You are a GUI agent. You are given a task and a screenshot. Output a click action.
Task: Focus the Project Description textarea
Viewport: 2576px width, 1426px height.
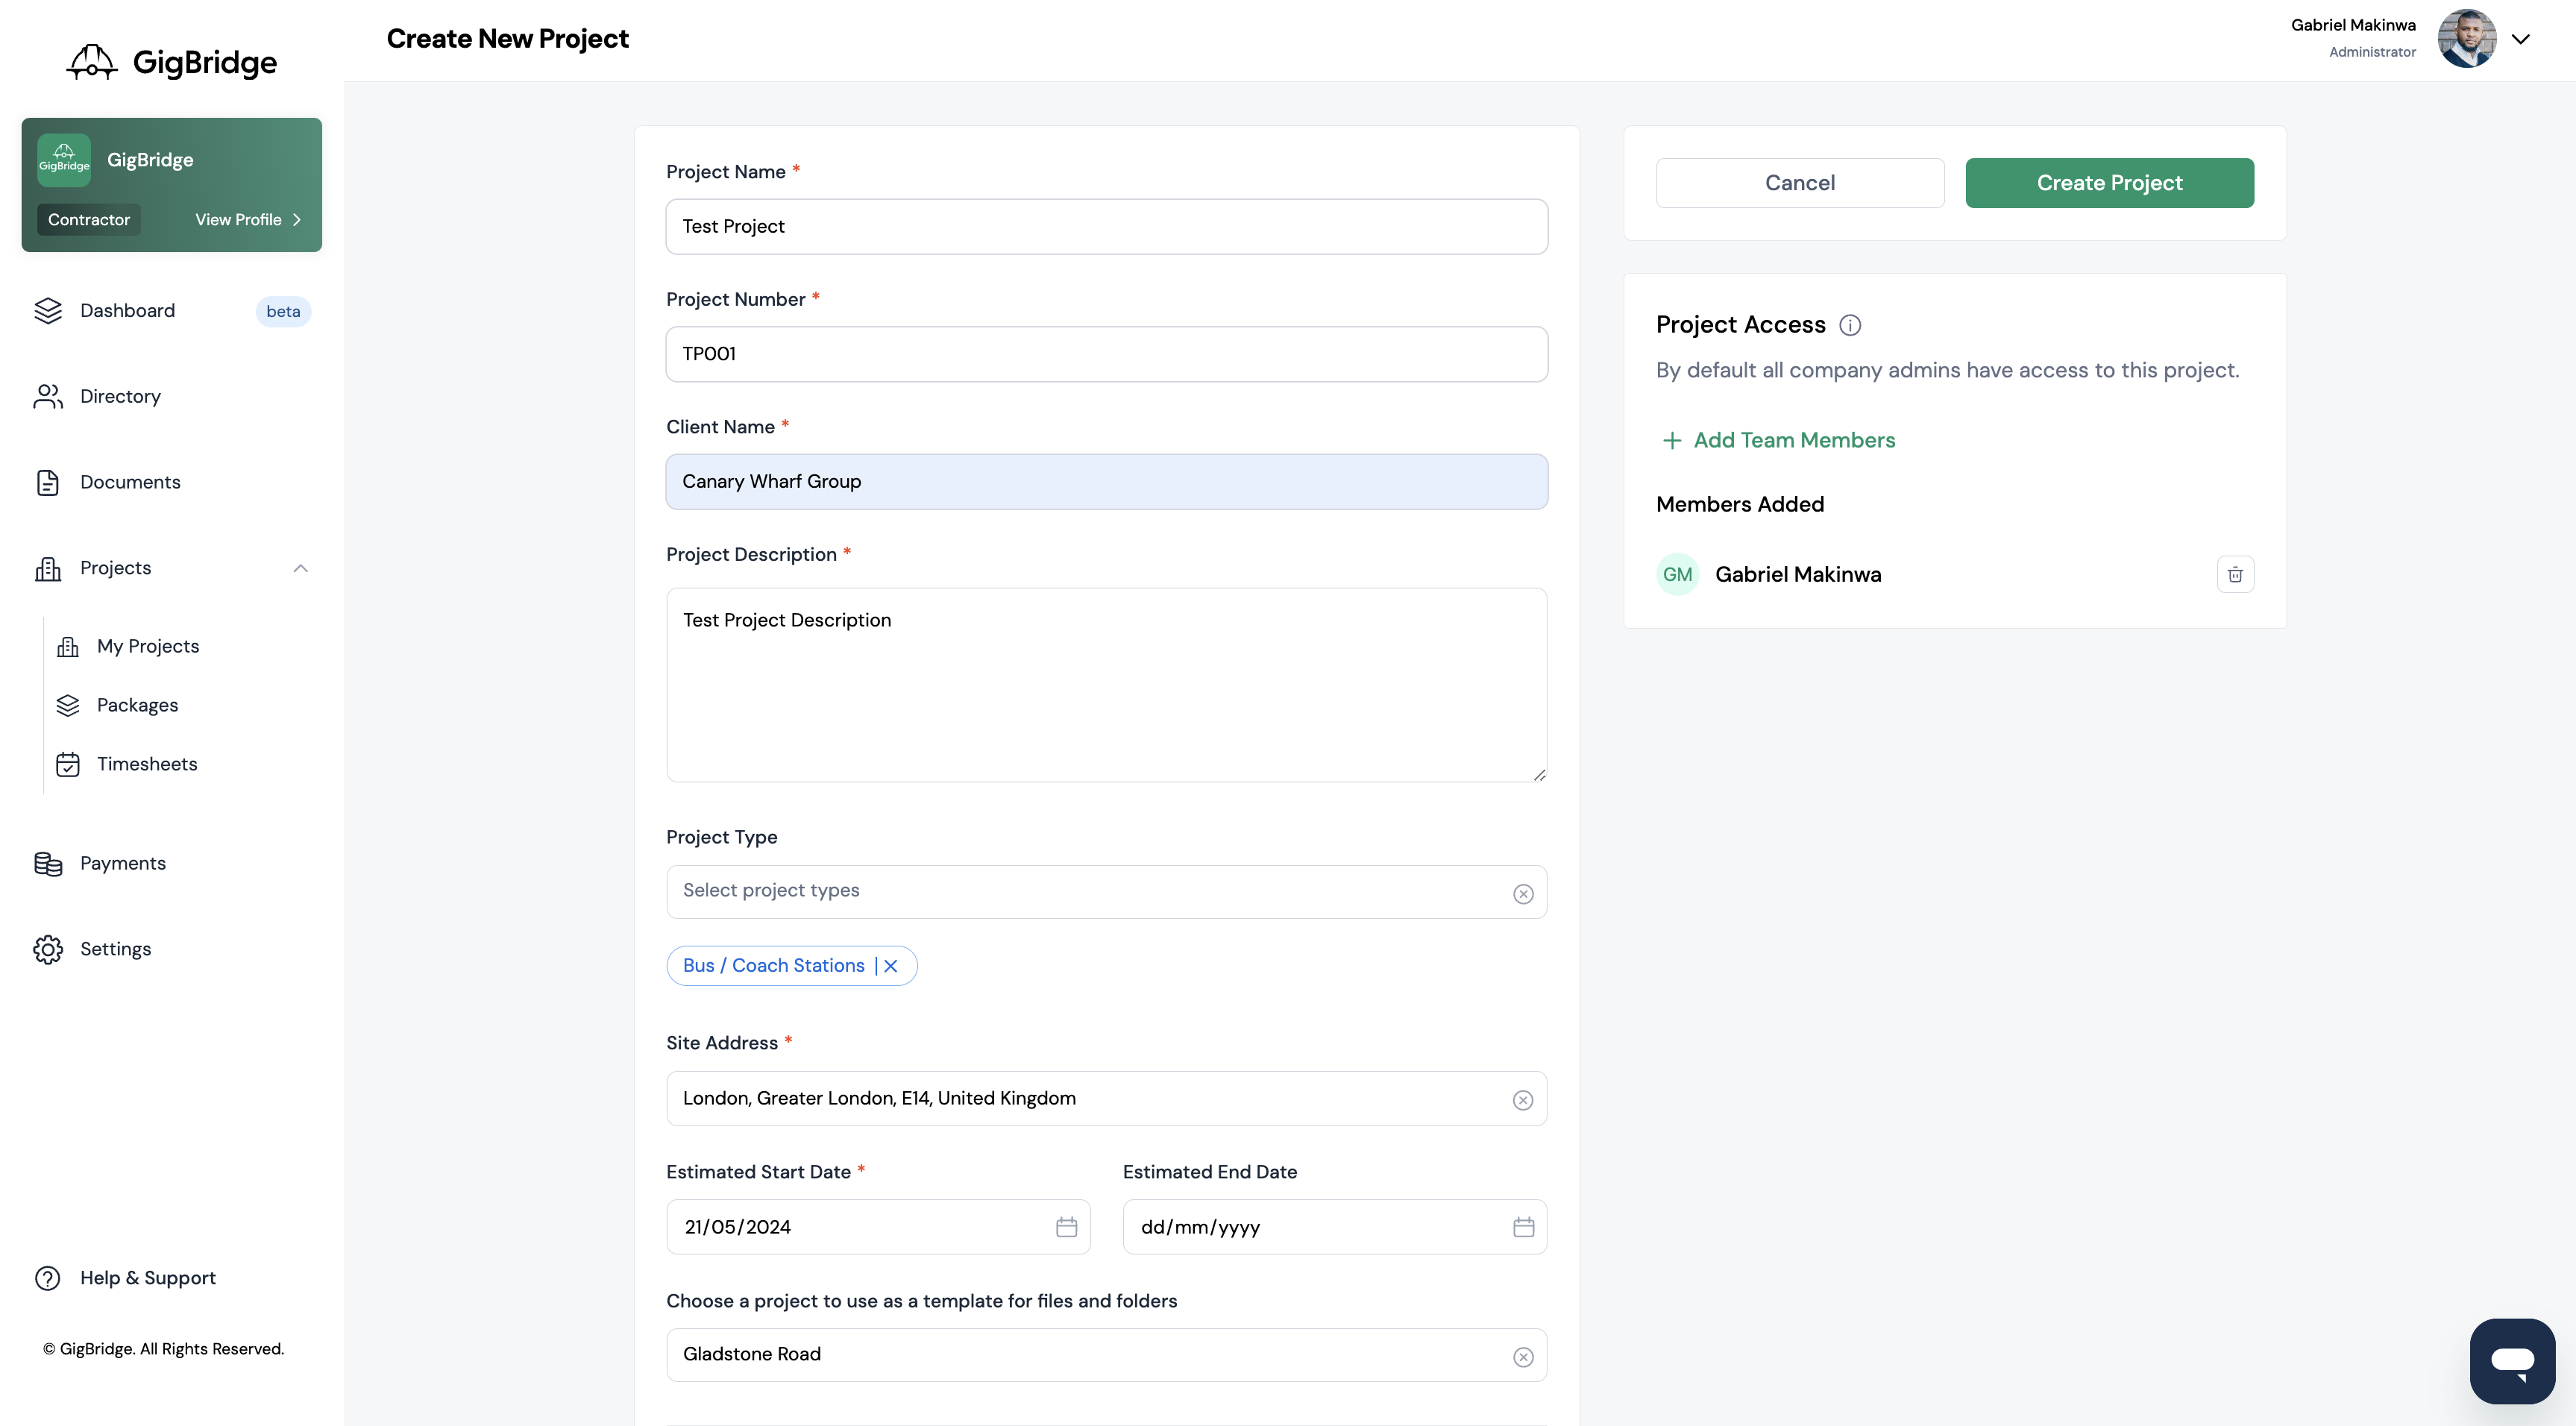[1107, 685]
